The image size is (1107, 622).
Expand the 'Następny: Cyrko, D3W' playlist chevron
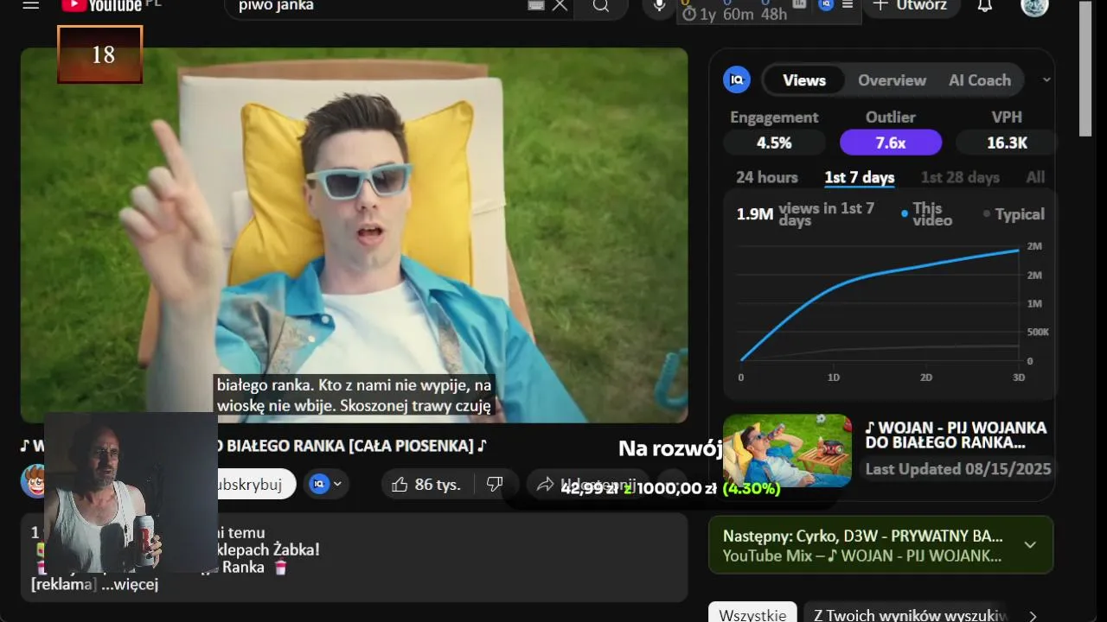point(1030,545)
